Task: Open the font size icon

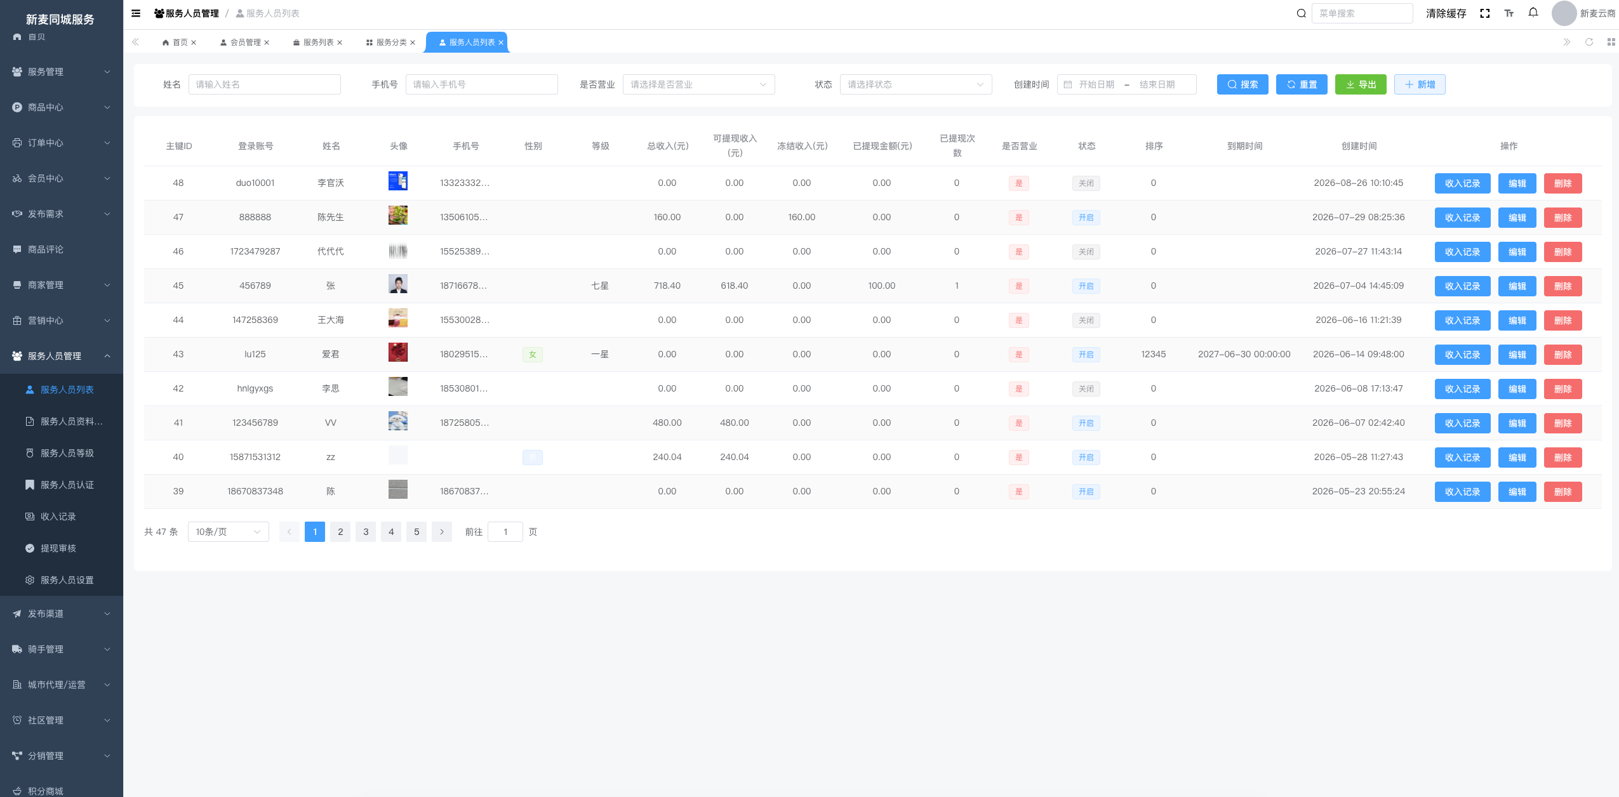Action: [x=1509, y=13]
